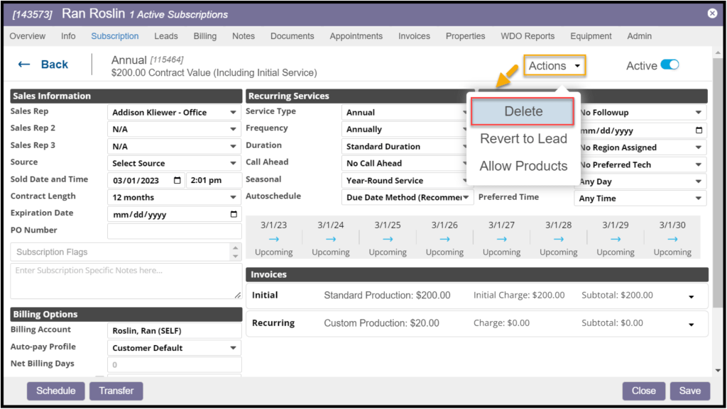Open the WDO Reports tab

528,36
